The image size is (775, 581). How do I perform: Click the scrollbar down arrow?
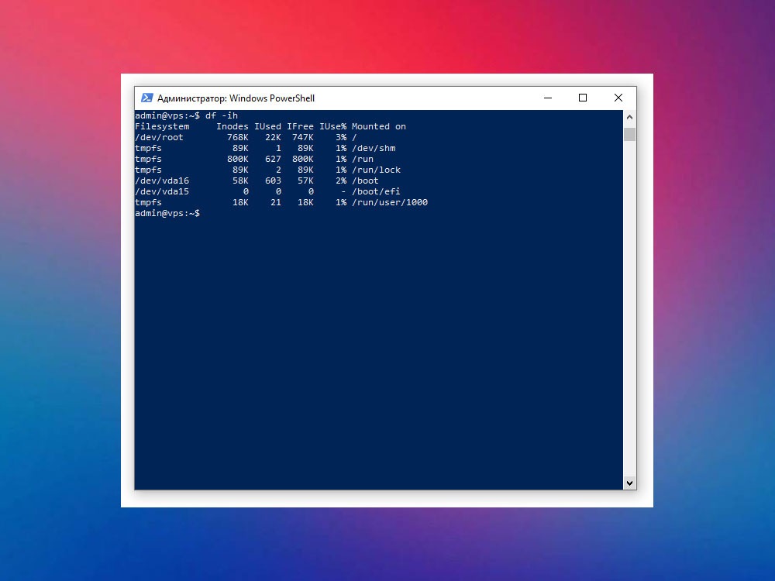629,483
